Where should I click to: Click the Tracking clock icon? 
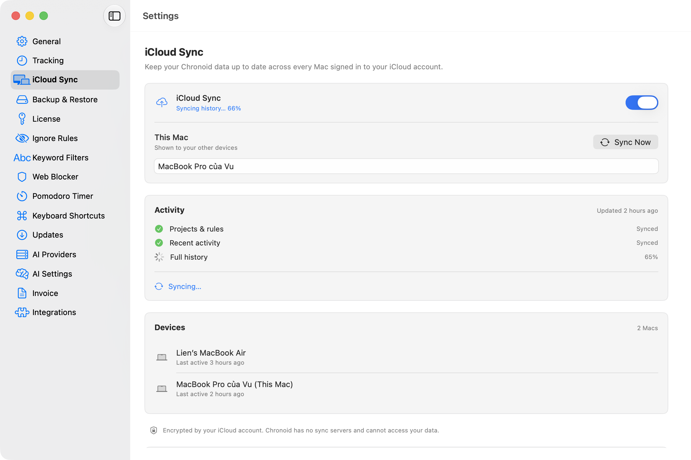click(x=22, y=61)
